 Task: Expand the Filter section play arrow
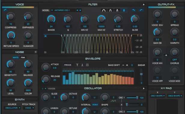pos(144,4)
